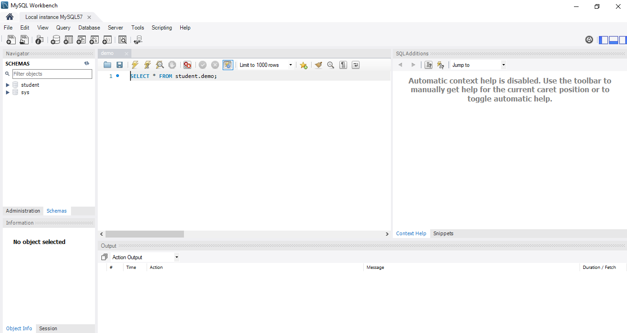Create a new stored procedure icon
The width and height of the screenshot is (627, 333).
click(94, 40)
